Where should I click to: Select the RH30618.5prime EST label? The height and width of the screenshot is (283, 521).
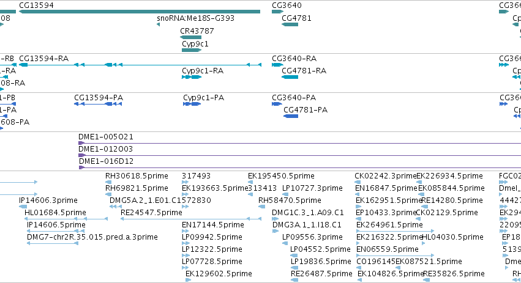tap(137, 176)
